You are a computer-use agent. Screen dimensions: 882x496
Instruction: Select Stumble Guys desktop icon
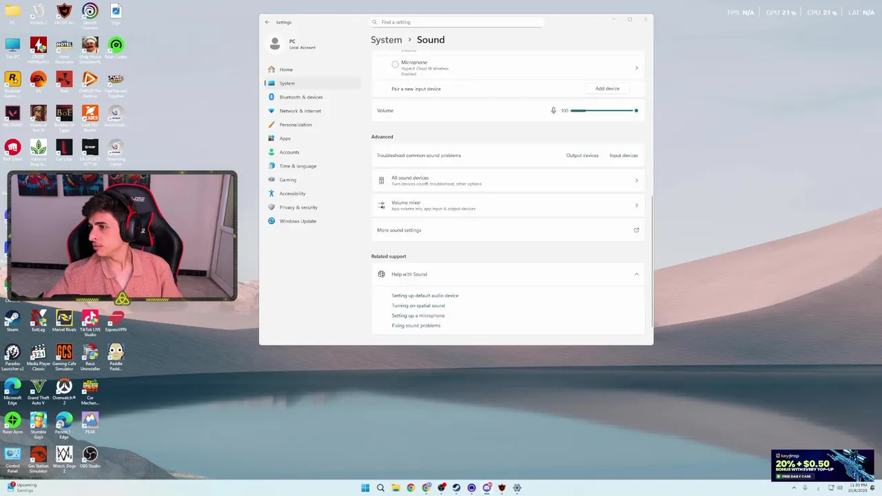pyautogui.click(x=39, y=425)
